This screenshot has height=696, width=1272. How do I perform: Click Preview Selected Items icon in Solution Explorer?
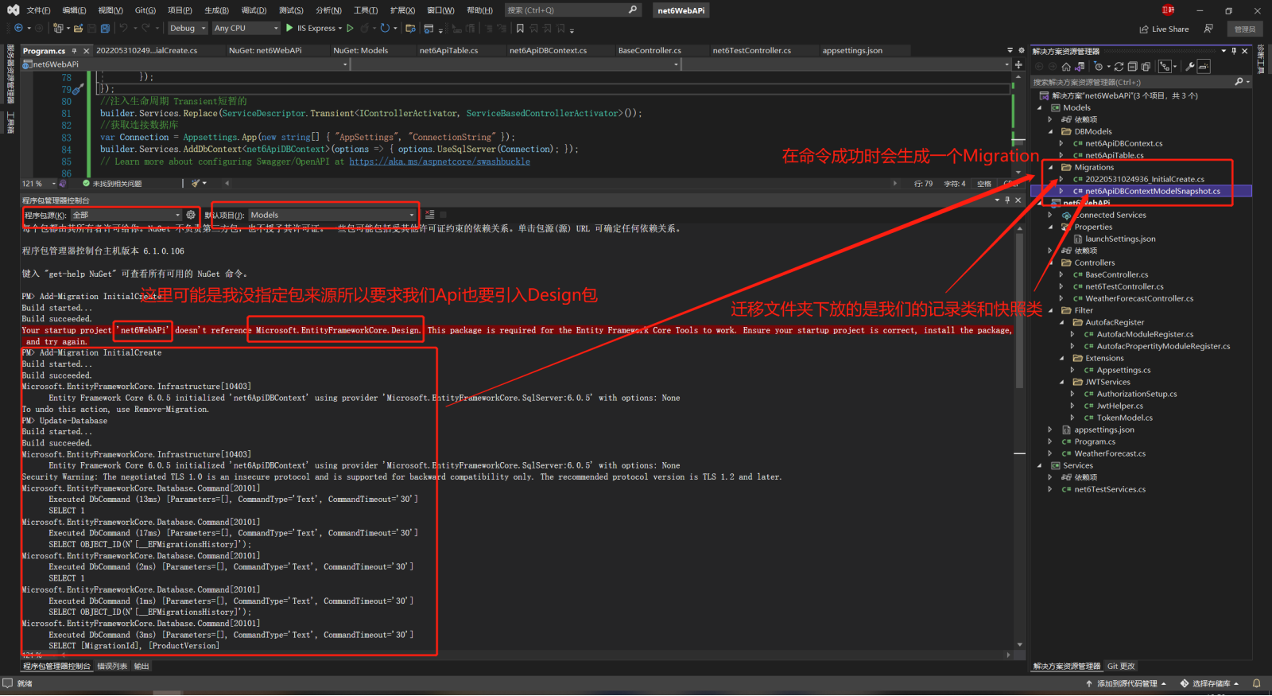pos(1204,66)
